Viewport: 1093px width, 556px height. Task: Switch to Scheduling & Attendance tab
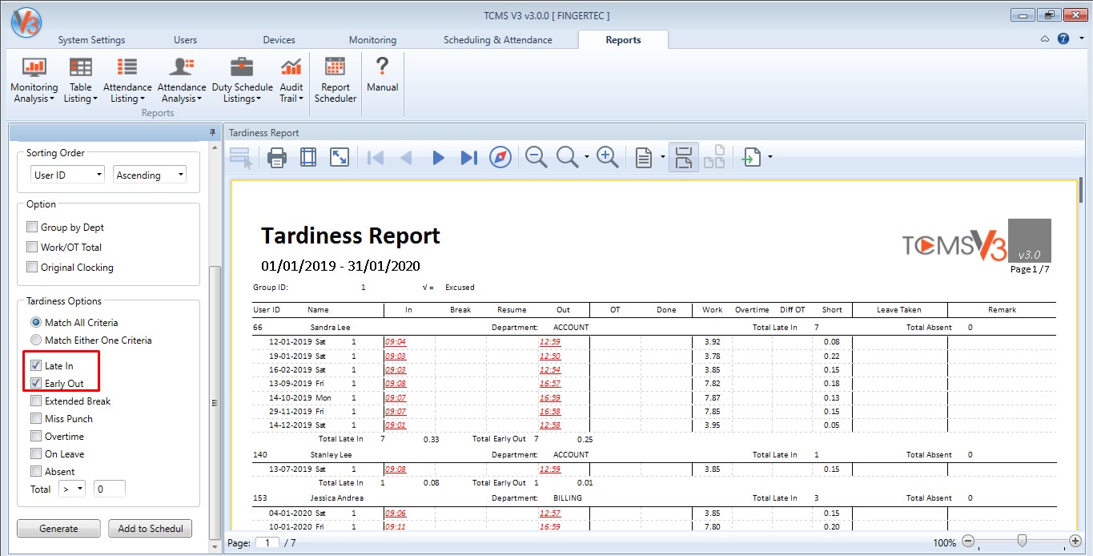tap(497, 40)
